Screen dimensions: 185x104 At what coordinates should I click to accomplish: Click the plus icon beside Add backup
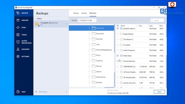(36, 92)
